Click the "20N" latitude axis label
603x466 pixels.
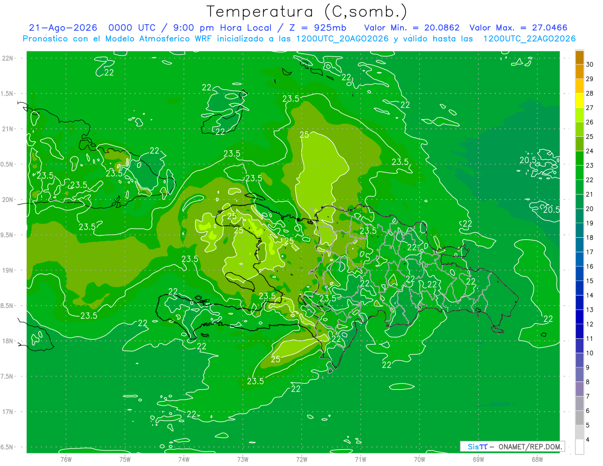(8, 200)
